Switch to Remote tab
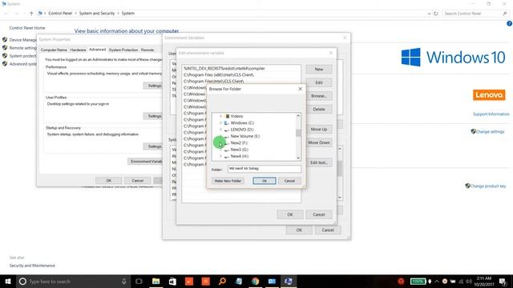 pos(147,50)
